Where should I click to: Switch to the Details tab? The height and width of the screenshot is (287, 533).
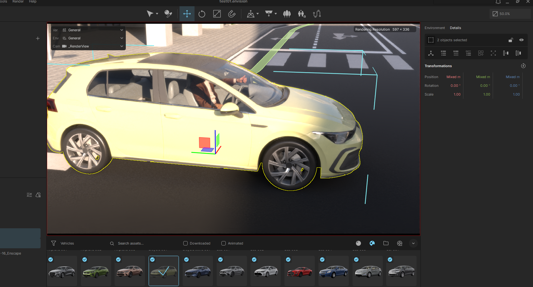point(455,28)
